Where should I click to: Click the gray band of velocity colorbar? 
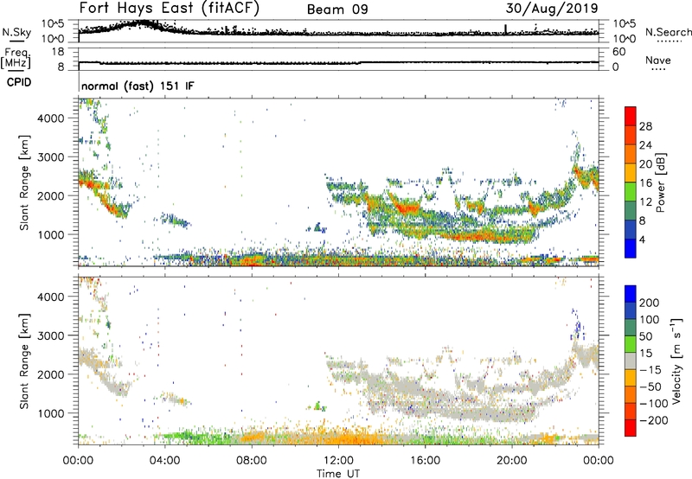click(631, 361)
